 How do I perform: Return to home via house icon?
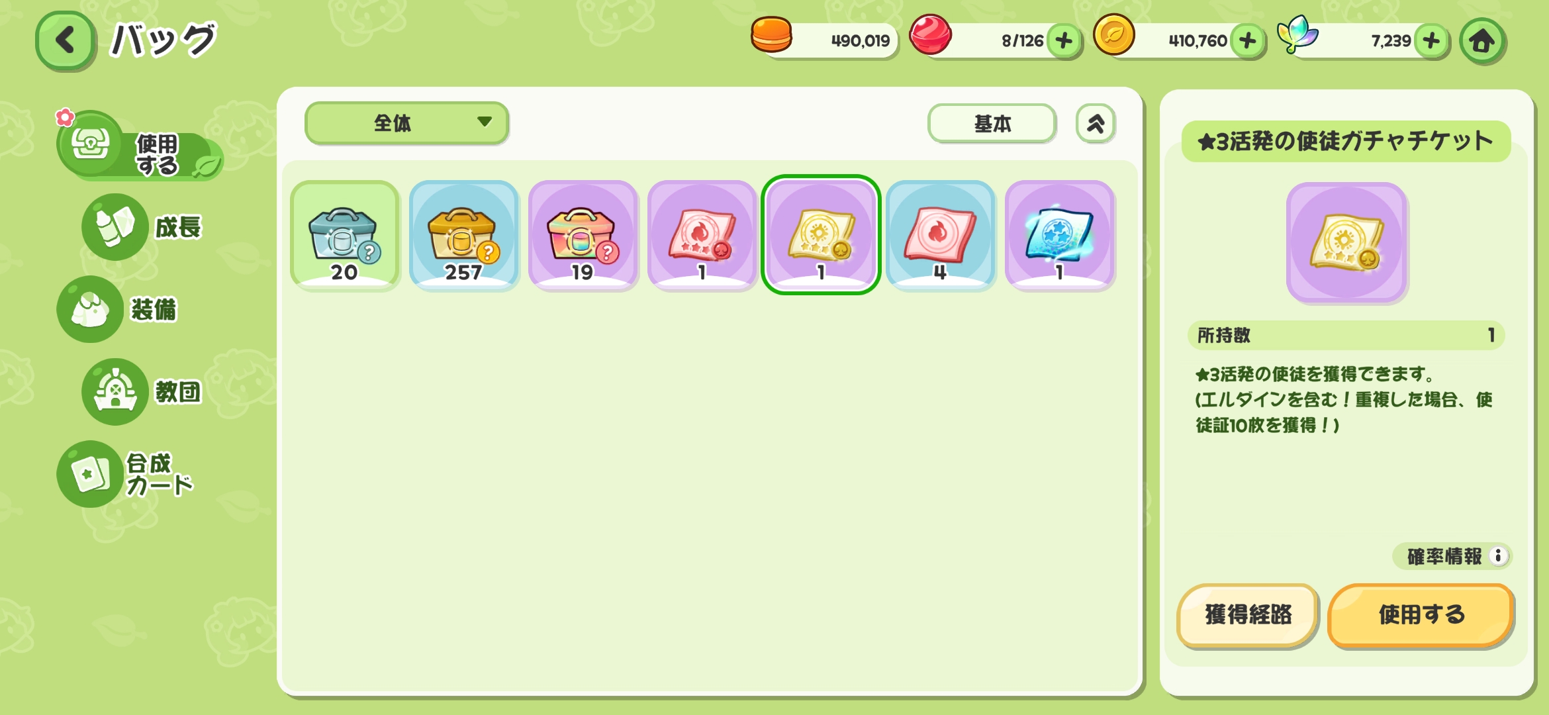click(x=1482, y=41)
